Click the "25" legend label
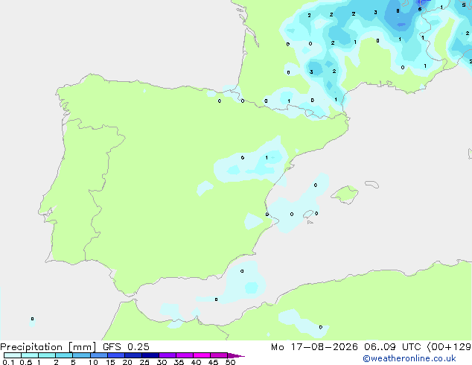Viewport: 472px width, 365px height. pos(144,362)
